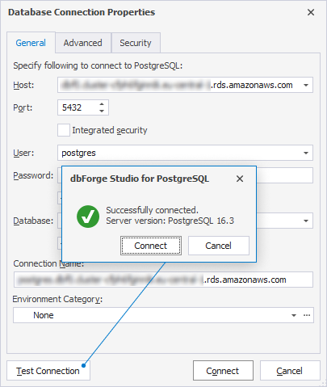Open the Security tab
Viewport: 327px width, 387px height.
(136, 43)
